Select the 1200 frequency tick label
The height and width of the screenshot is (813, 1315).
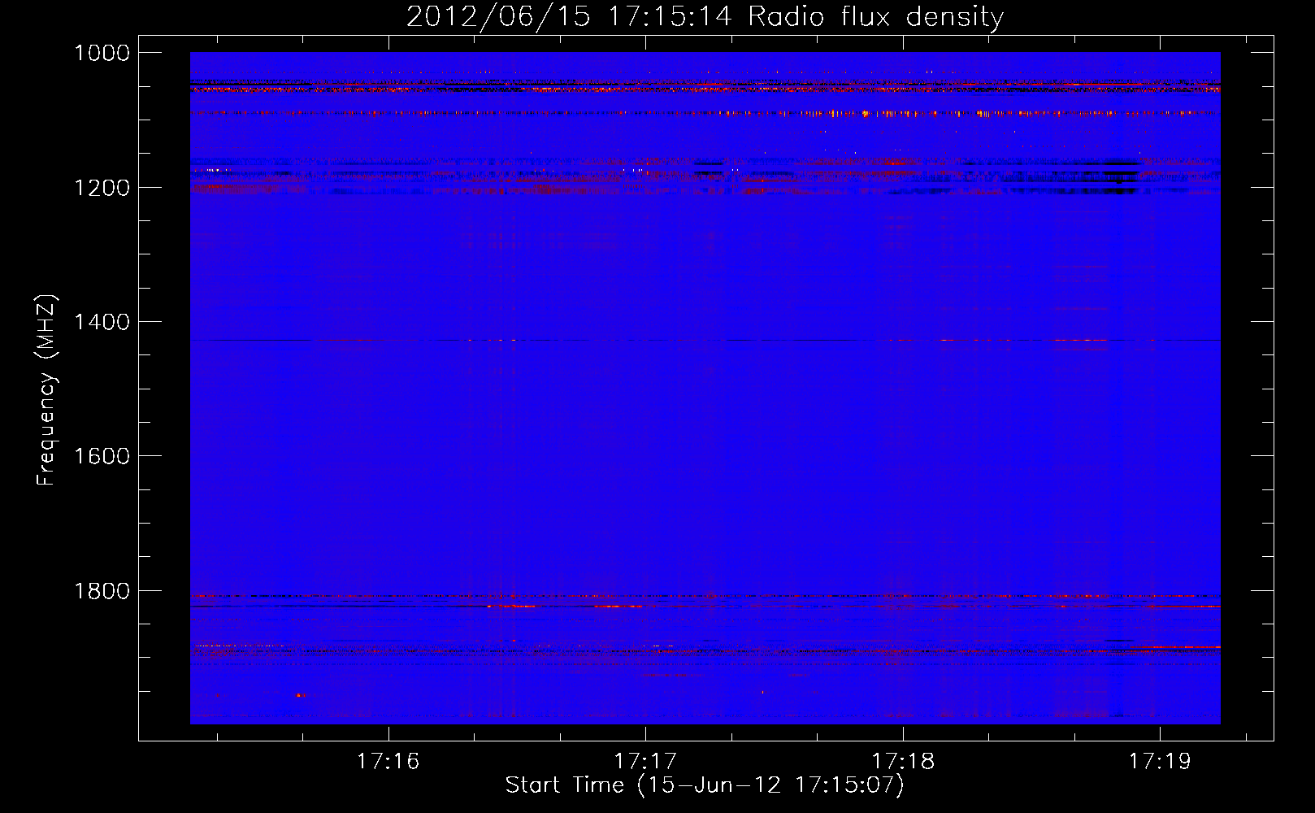(x=102, y=188)
